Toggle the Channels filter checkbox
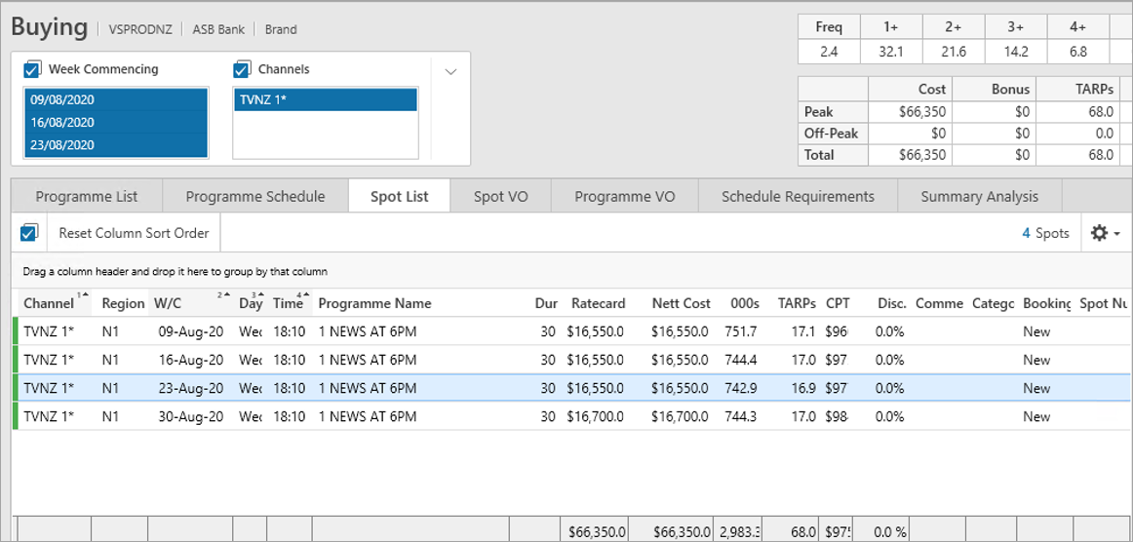1133x542 pixels. (x=242, y=69)
